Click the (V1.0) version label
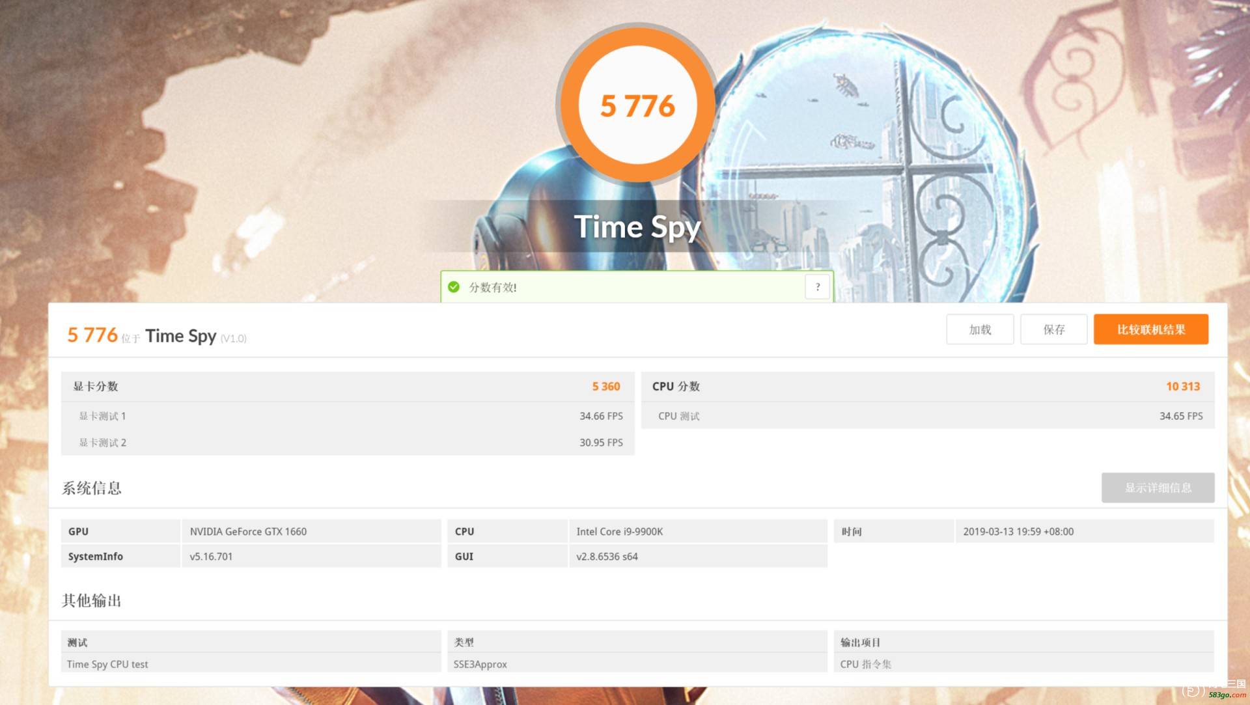This screenshot has height=705, width=1250. pos(234,339)
